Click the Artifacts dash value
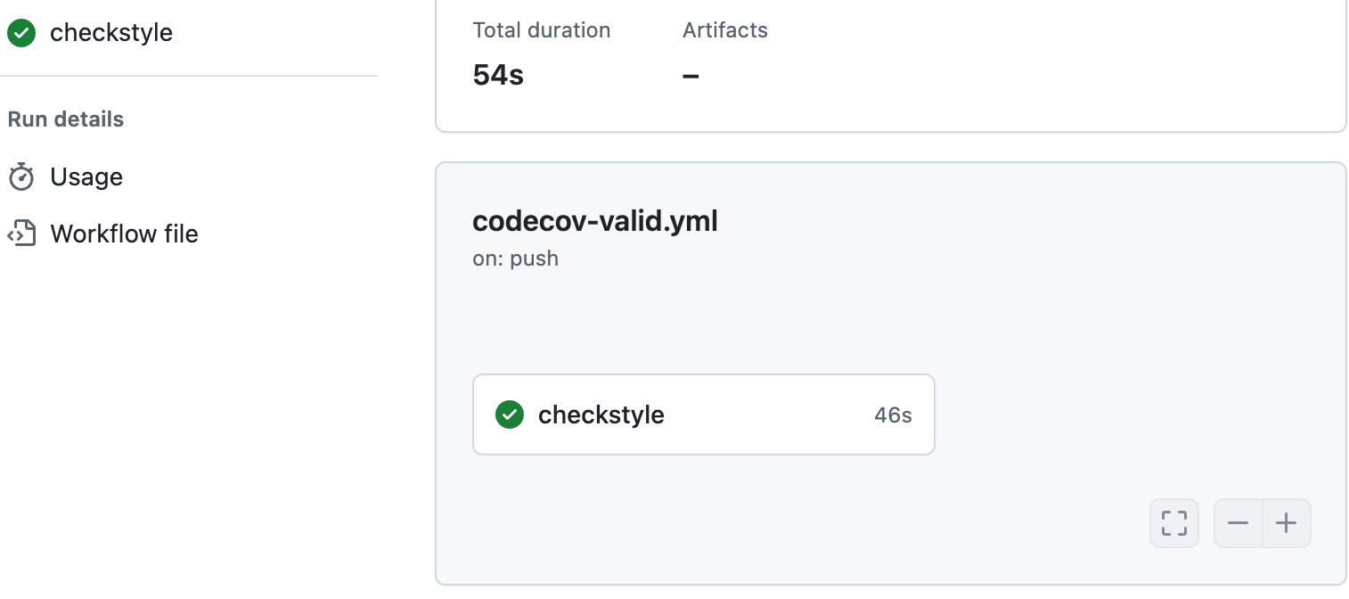The height and width of the screenshot is (599, 1349). coord(691,75)
